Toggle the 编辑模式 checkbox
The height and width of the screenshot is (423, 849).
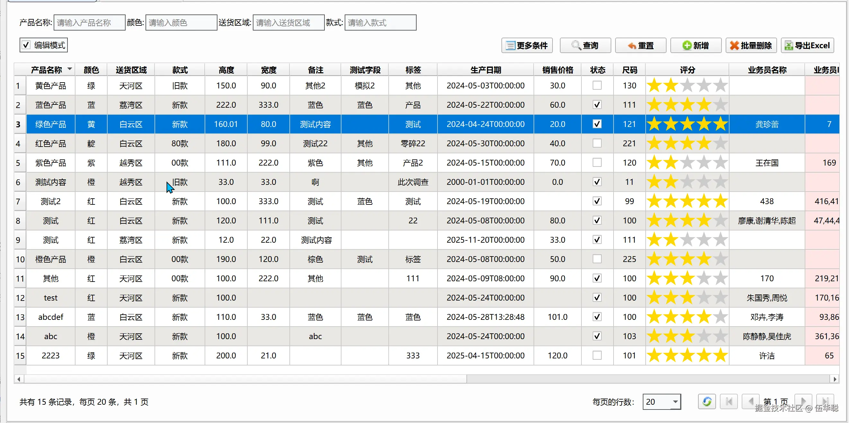[26, 45]
